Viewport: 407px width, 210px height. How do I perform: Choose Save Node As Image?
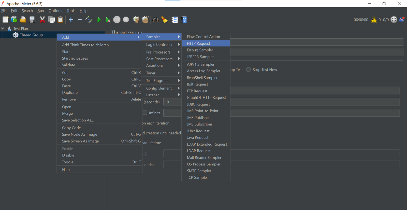[x=99, y=134]
